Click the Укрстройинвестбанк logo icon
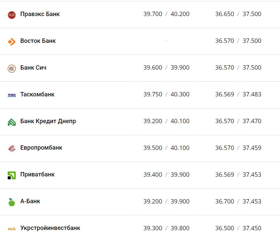 pos(12,229)
